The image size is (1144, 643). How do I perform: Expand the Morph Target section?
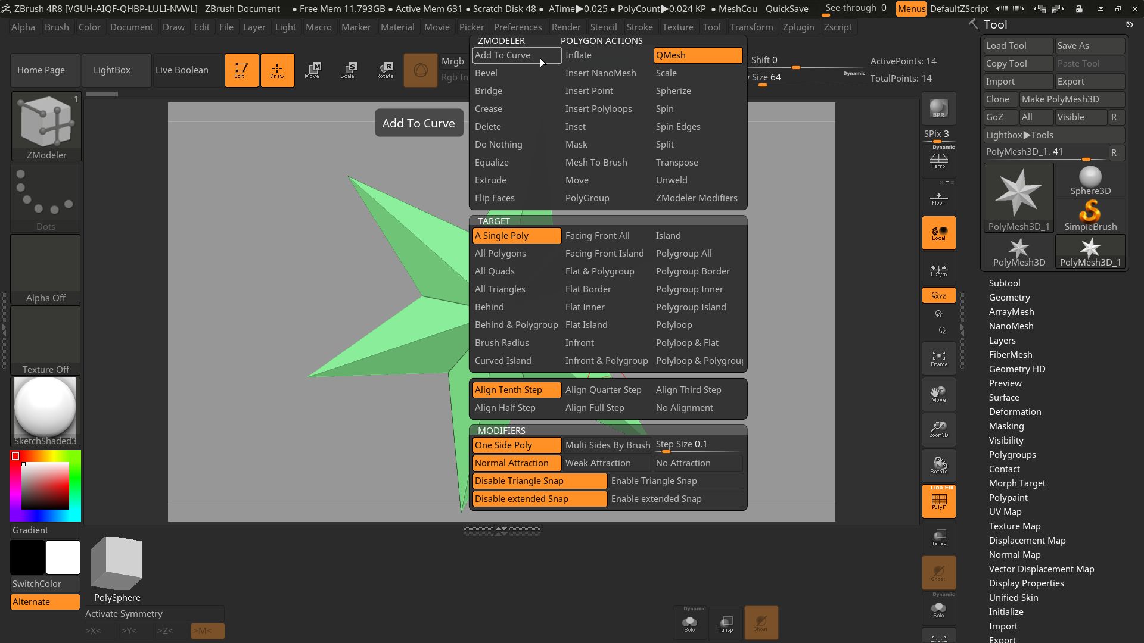pyautogui.click(x=1017, y=483)
